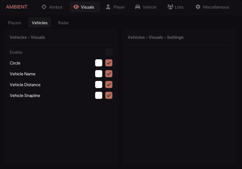Switch to the Players sub-tab
This screenshot has height=169, width=242.
(x=15, y=23)
